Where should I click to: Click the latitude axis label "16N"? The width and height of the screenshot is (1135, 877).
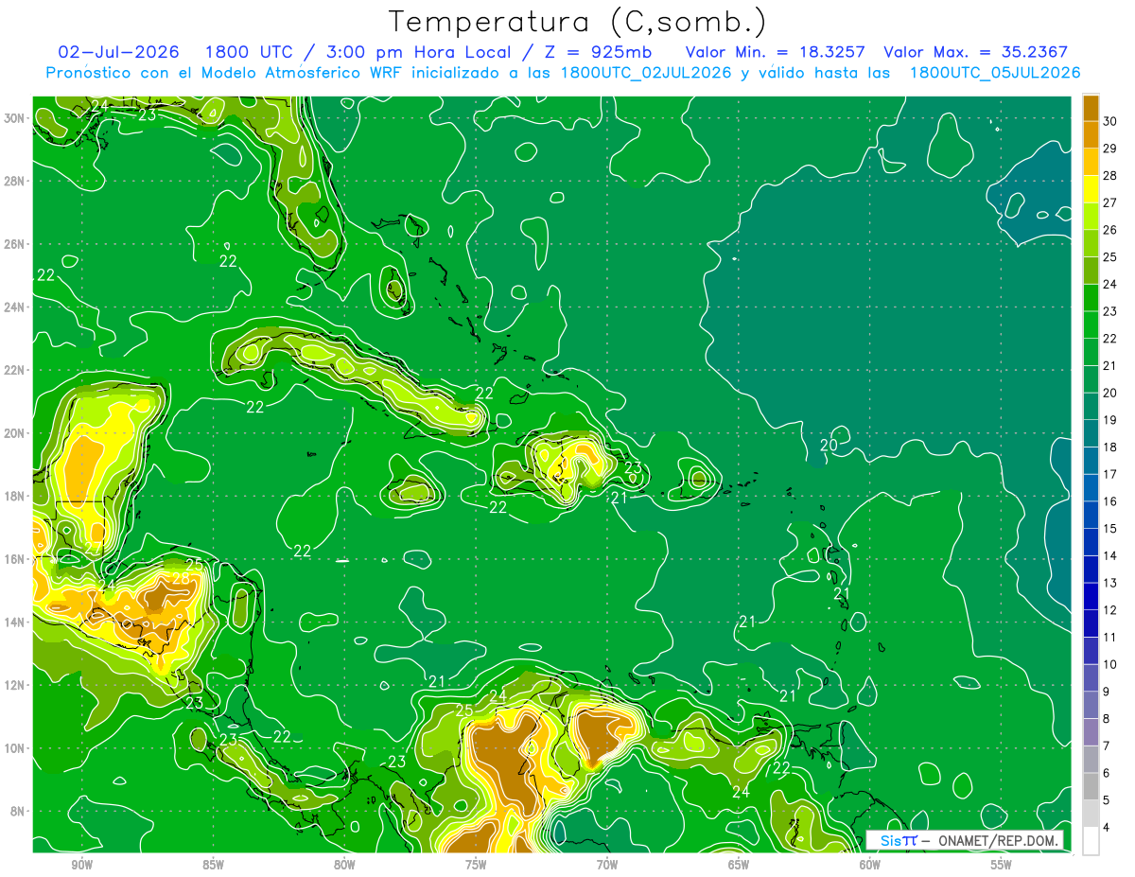pos(15,559)
